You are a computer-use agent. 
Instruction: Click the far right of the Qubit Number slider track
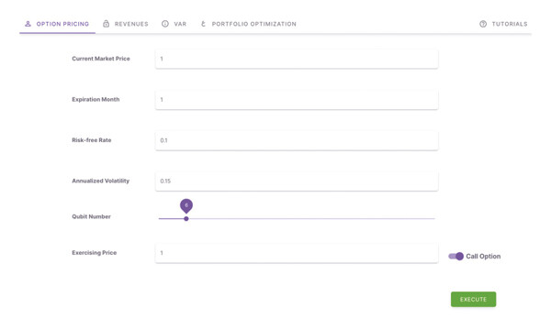pyautogui.click(x=434, y=218)
